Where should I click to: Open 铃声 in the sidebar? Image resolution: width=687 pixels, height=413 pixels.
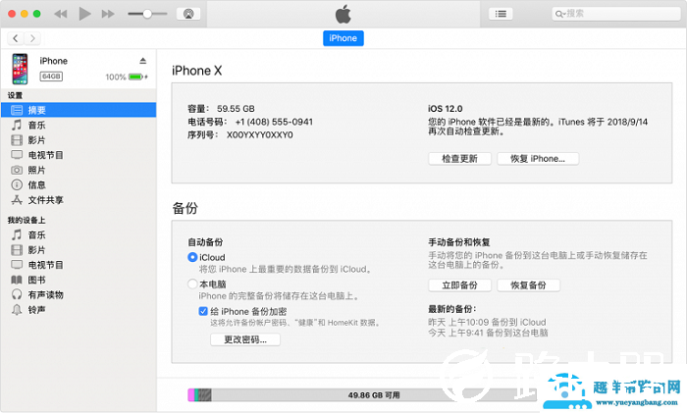point(79,310)
